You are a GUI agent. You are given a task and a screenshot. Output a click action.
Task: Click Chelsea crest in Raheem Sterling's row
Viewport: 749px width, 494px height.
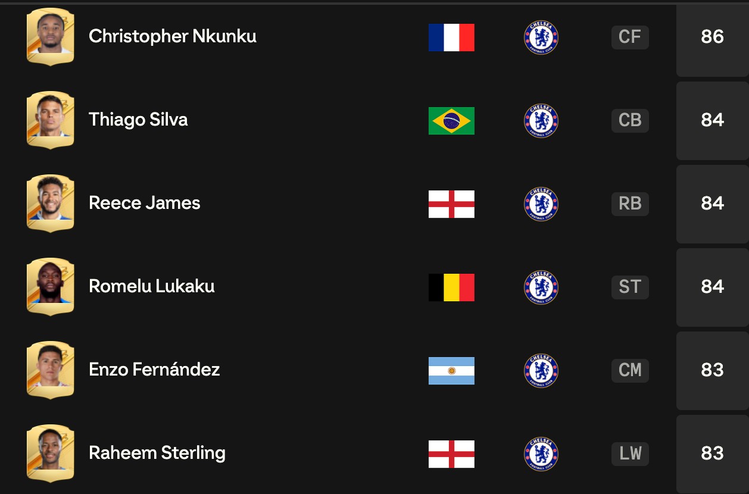coord(541,454)
